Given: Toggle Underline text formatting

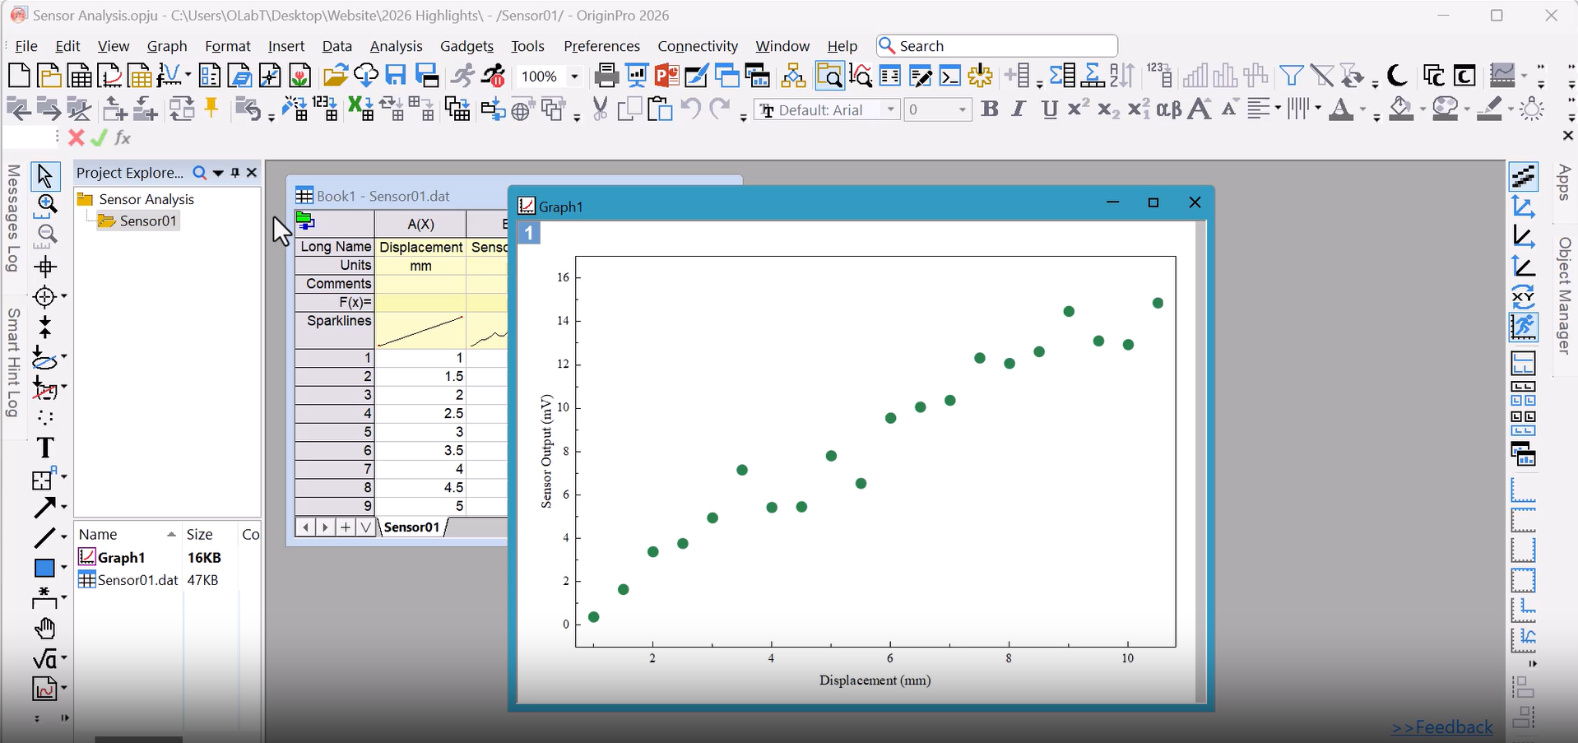Looking at the screenshot, I should (1049, 109).
